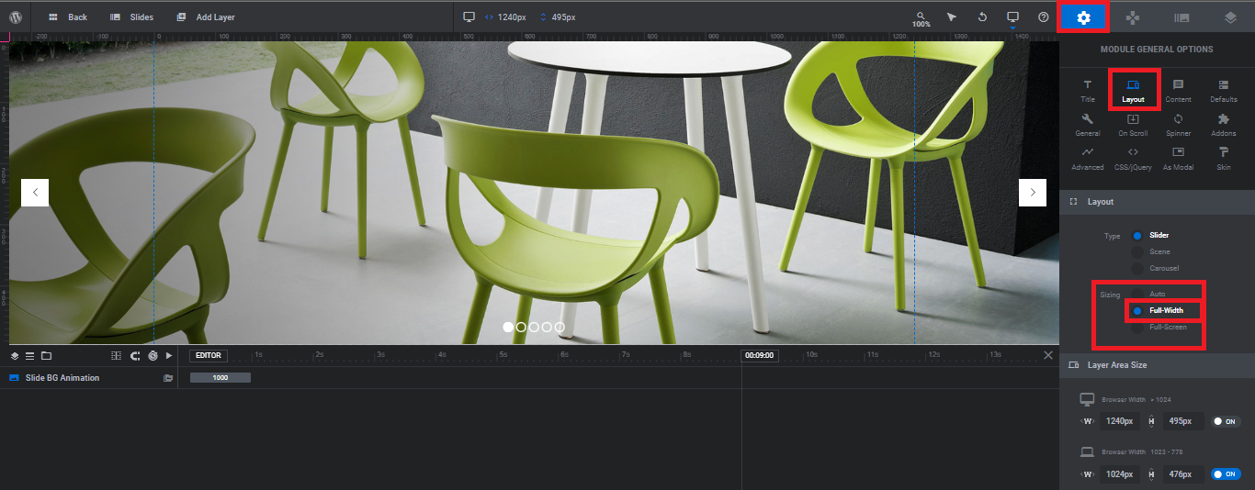Viewport: 1255px width, 490px height.
Task: Toggle the notebook 1023-778 ON switch
Action: tap(1224, 474)
